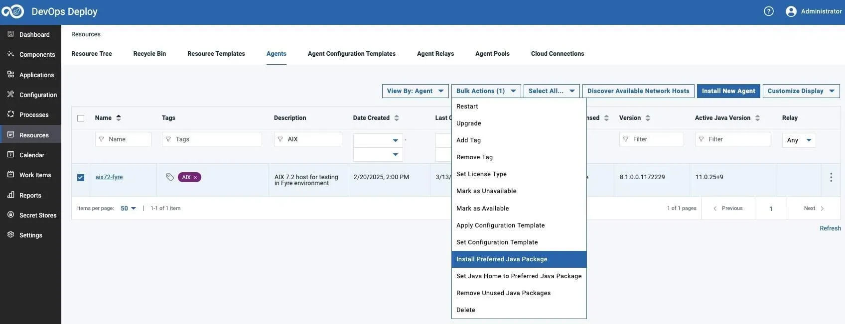The width and height of the screenshot is (845, 324).
Task: Click the Secret Stores sidebar icon
Action: [10, 215]
